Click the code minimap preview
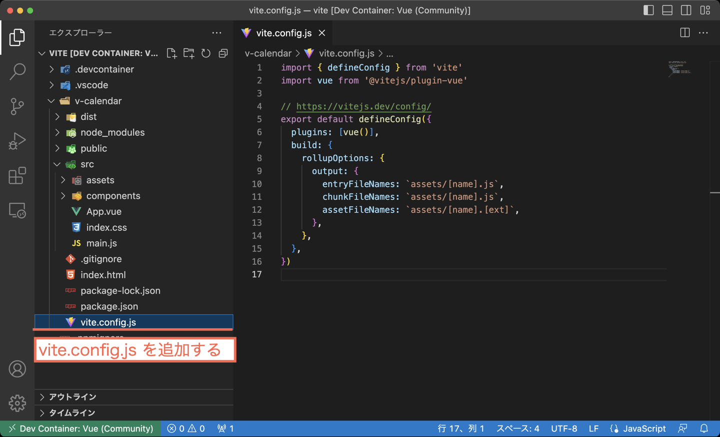The image size is (720, 437). (679, 69)
